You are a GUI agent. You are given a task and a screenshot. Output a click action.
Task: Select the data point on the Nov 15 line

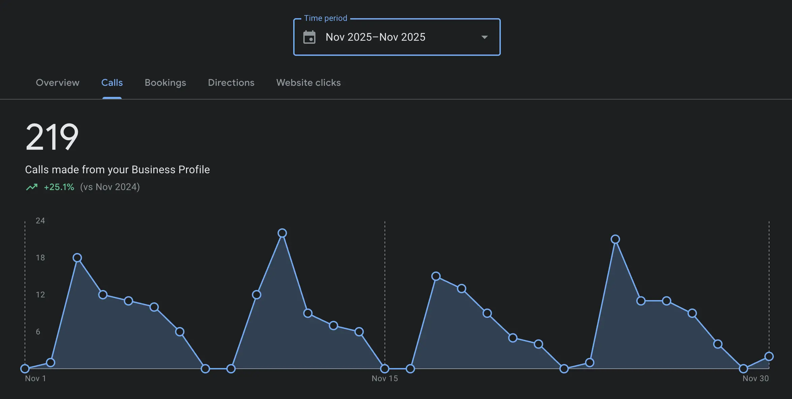pyautogui.click(x=385, y=369)
